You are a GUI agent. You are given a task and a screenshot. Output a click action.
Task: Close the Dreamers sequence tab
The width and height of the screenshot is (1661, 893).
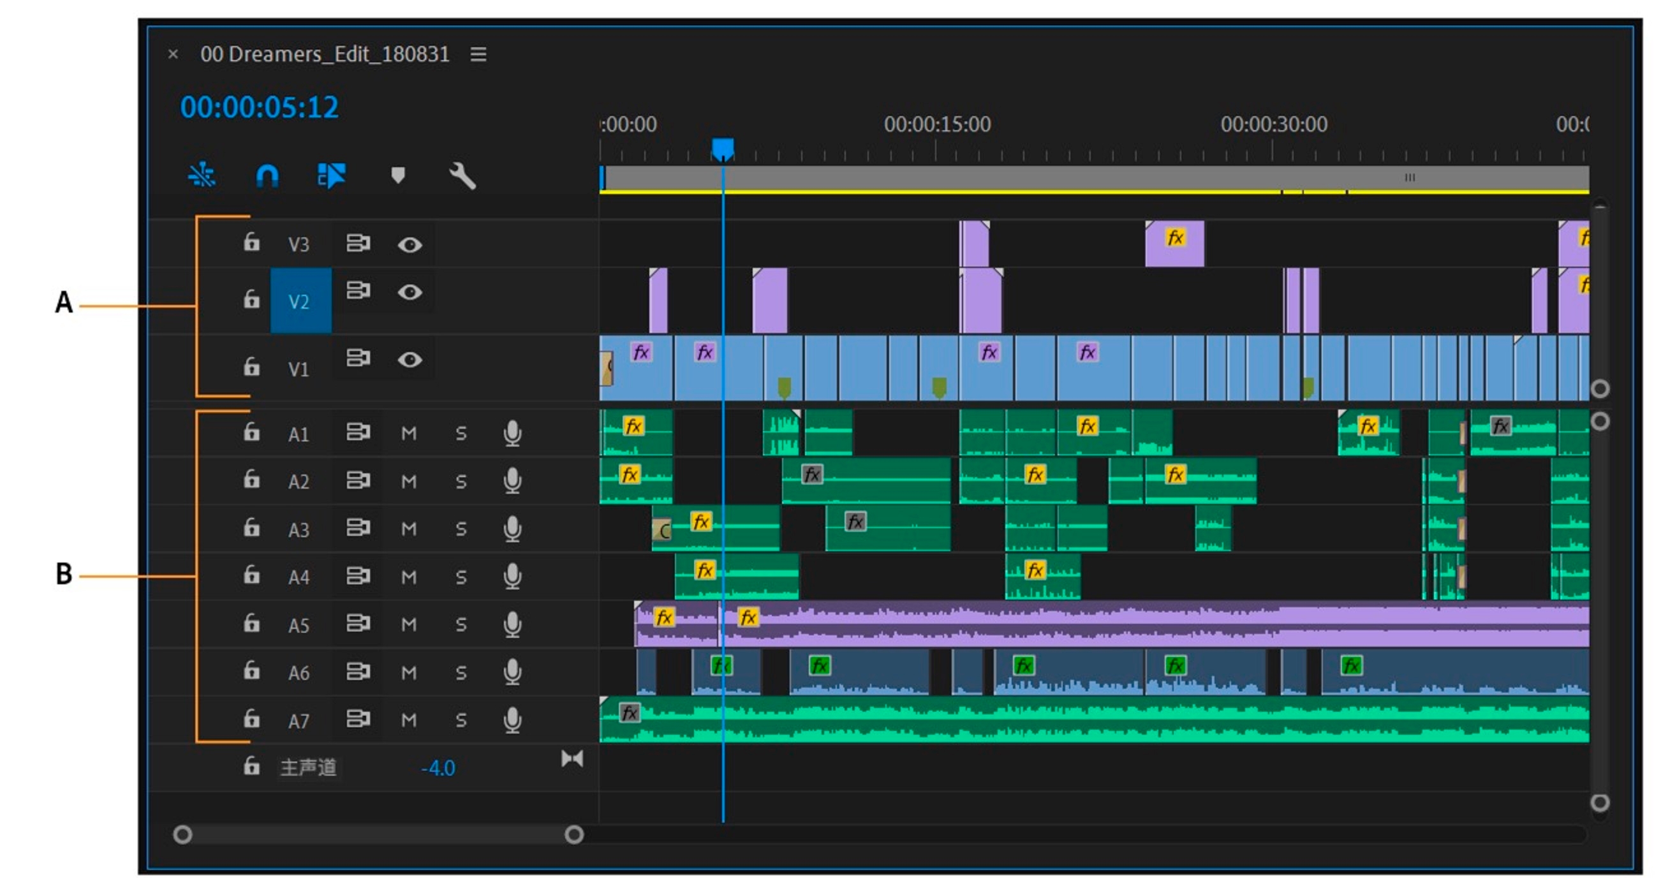(173, 54)
